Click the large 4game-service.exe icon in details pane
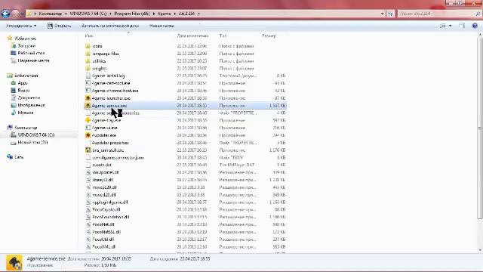The height and width of the screenshot is (272, 483). click(x=14, y=262)
